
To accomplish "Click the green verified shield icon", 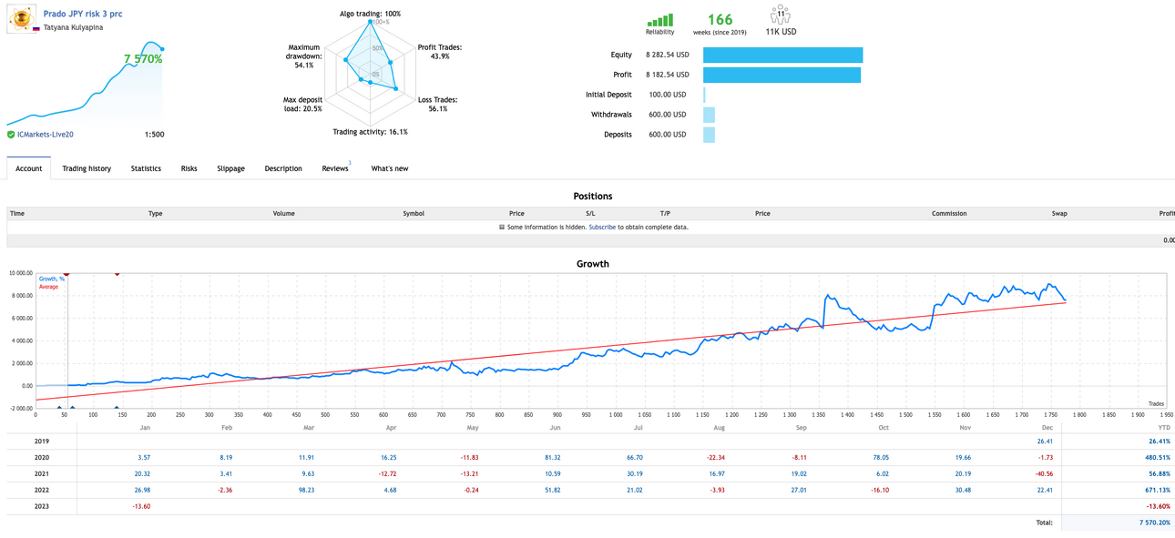I will (11, 135).
